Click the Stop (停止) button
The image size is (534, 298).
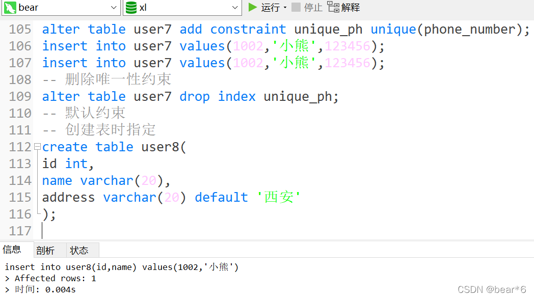(307, 7)
